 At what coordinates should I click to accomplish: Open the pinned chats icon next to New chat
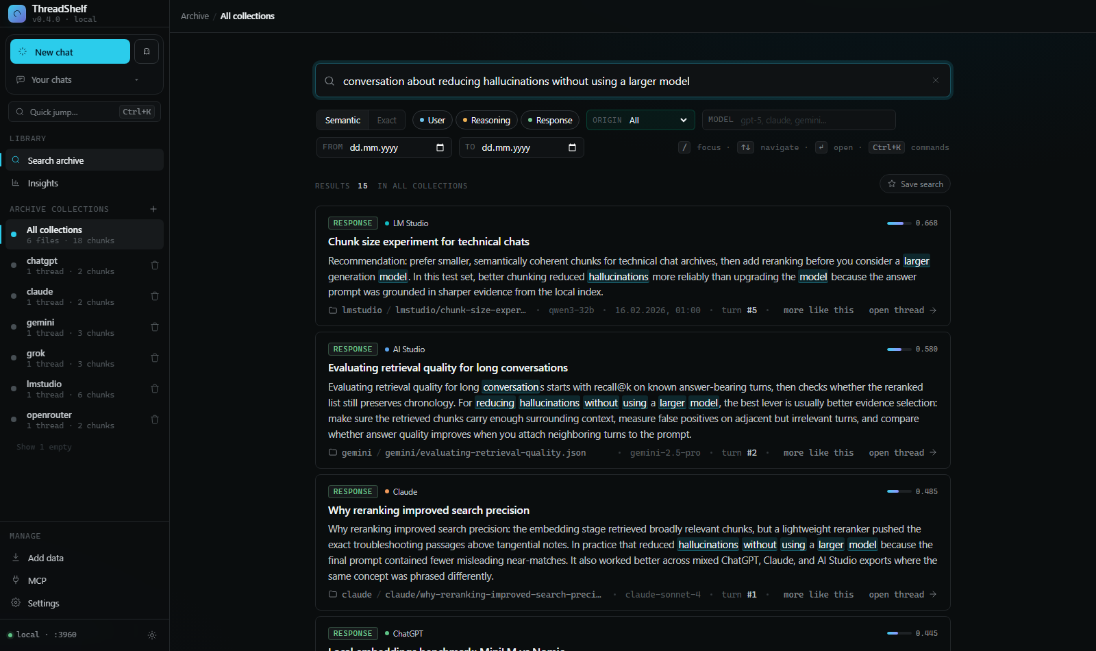[147, 51]
